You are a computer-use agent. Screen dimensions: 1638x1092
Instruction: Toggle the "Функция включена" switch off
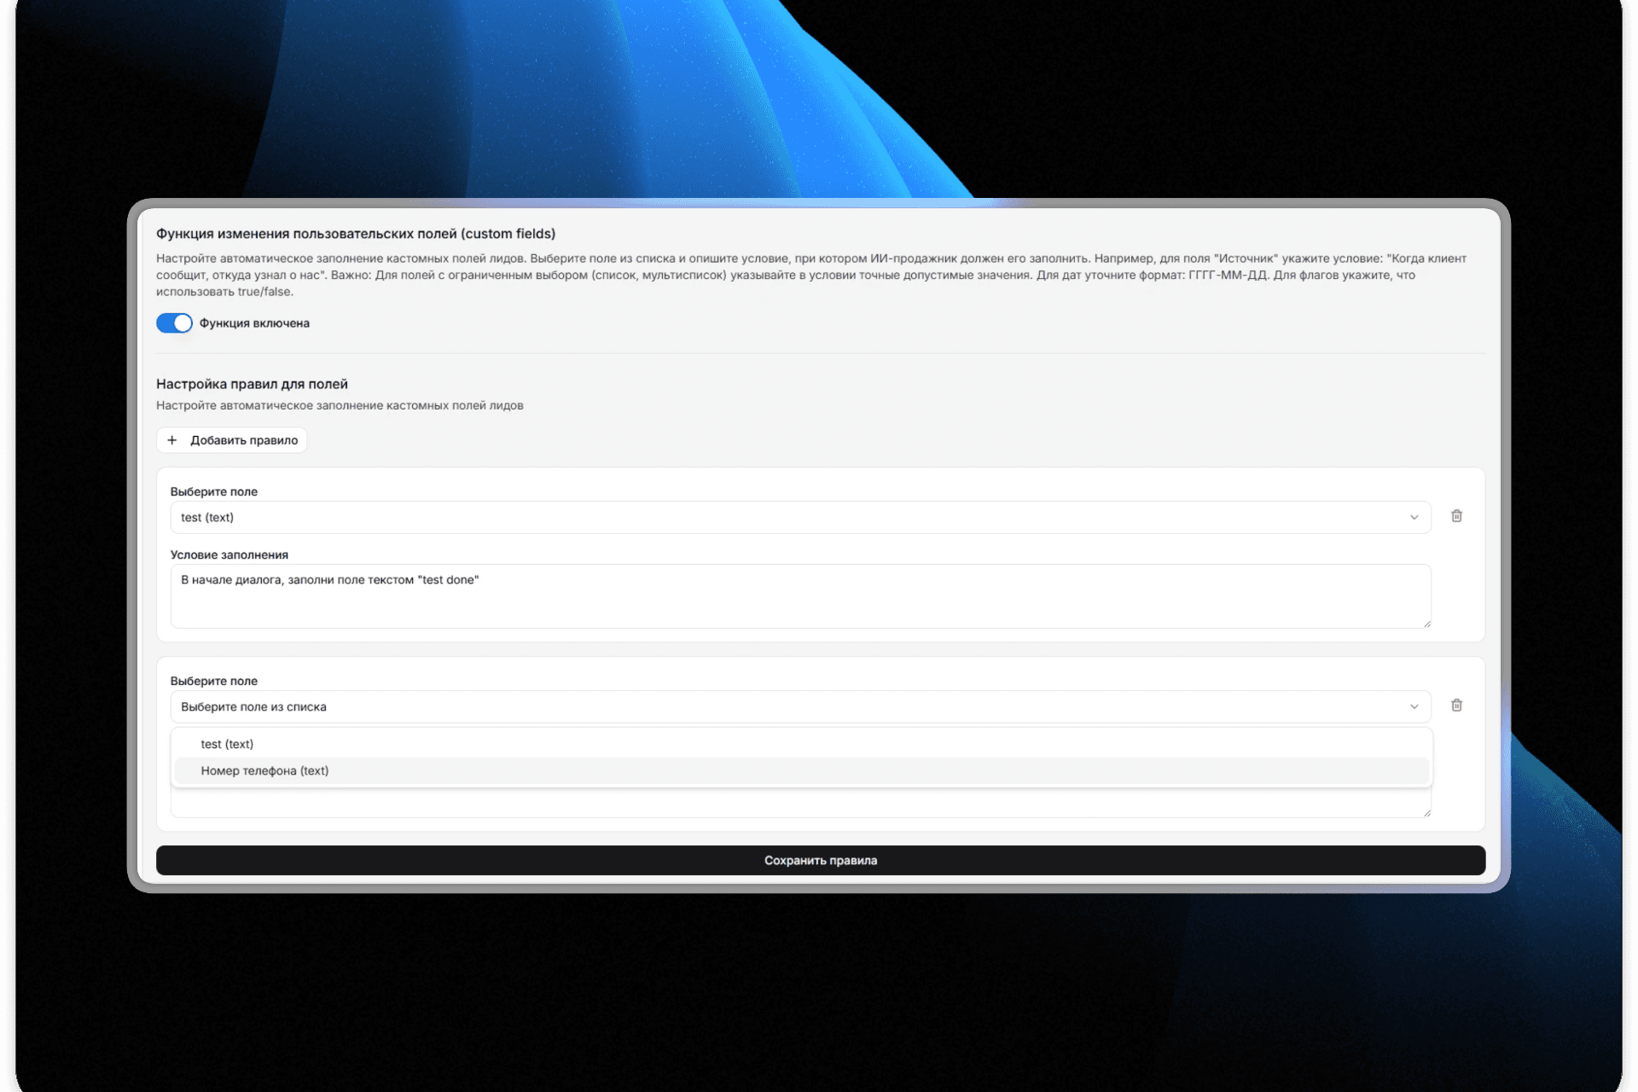[174, 323]
